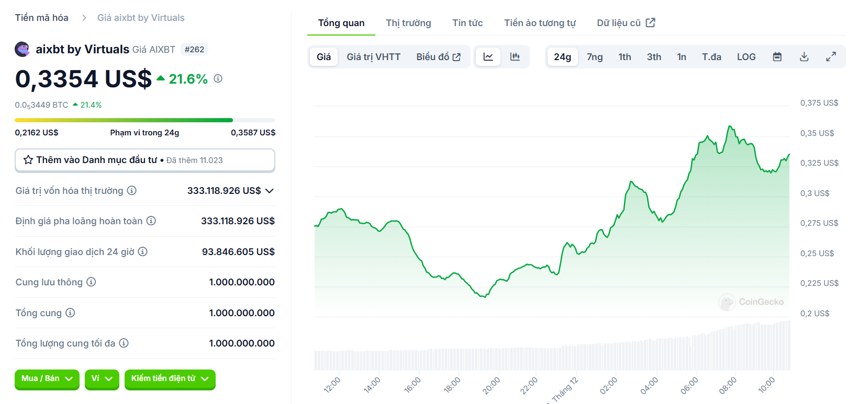Open Tiền ảo tương tự tab

pos(540,23)
